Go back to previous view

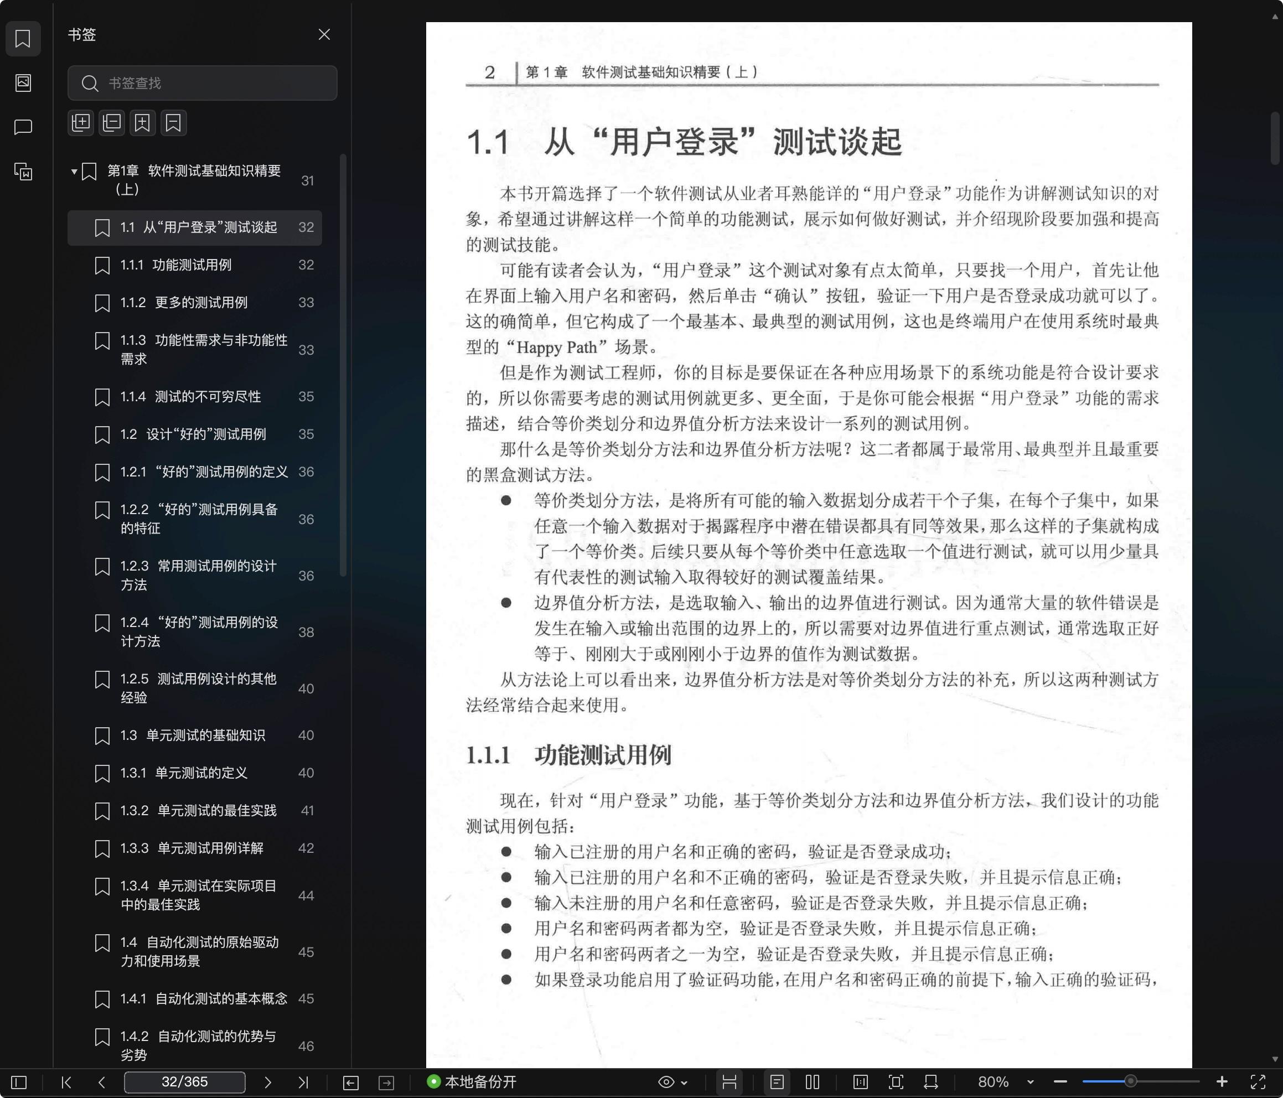(x=350, y=1082)
